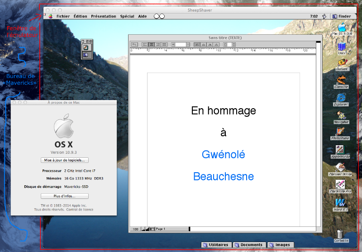Select the Mariner Write desktop icon
Image resolution: width=362 pixels, height=252 pixels.
click(340, 170)
